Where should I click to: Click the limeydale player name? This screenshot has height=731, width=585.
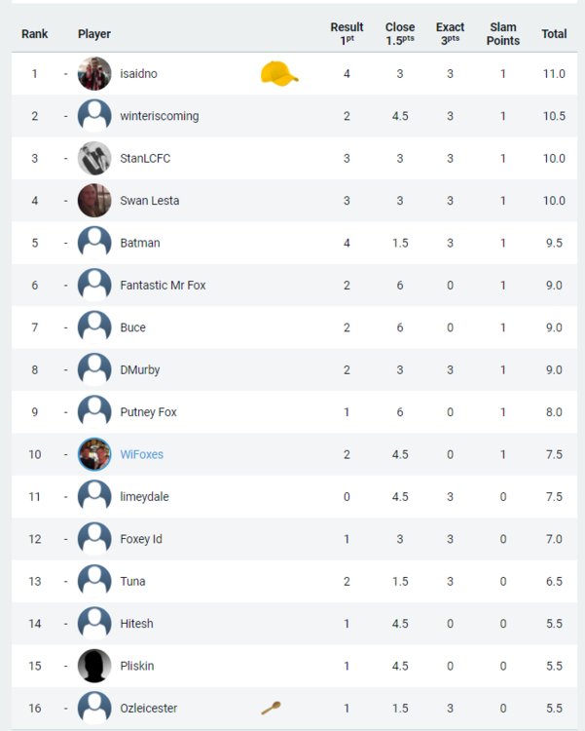144,496
